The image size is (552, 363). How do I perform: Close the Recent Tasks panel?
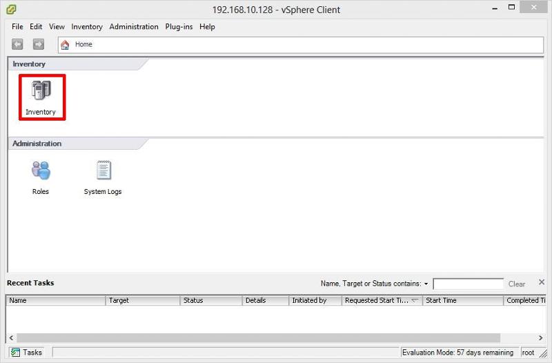542,282
